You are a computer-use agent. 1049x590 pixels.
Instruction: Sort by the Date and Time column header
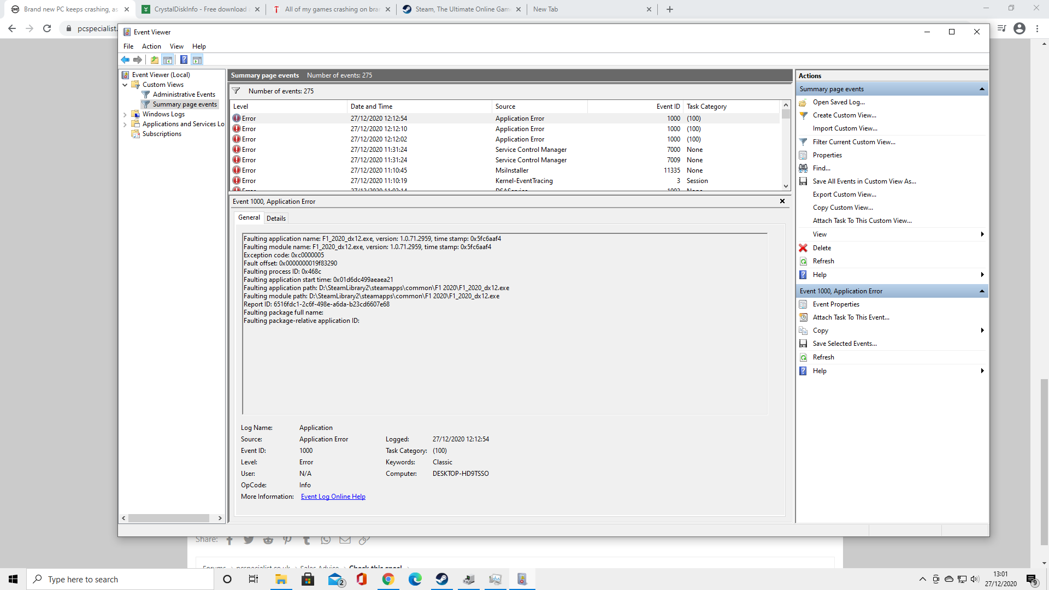(420, 107)
